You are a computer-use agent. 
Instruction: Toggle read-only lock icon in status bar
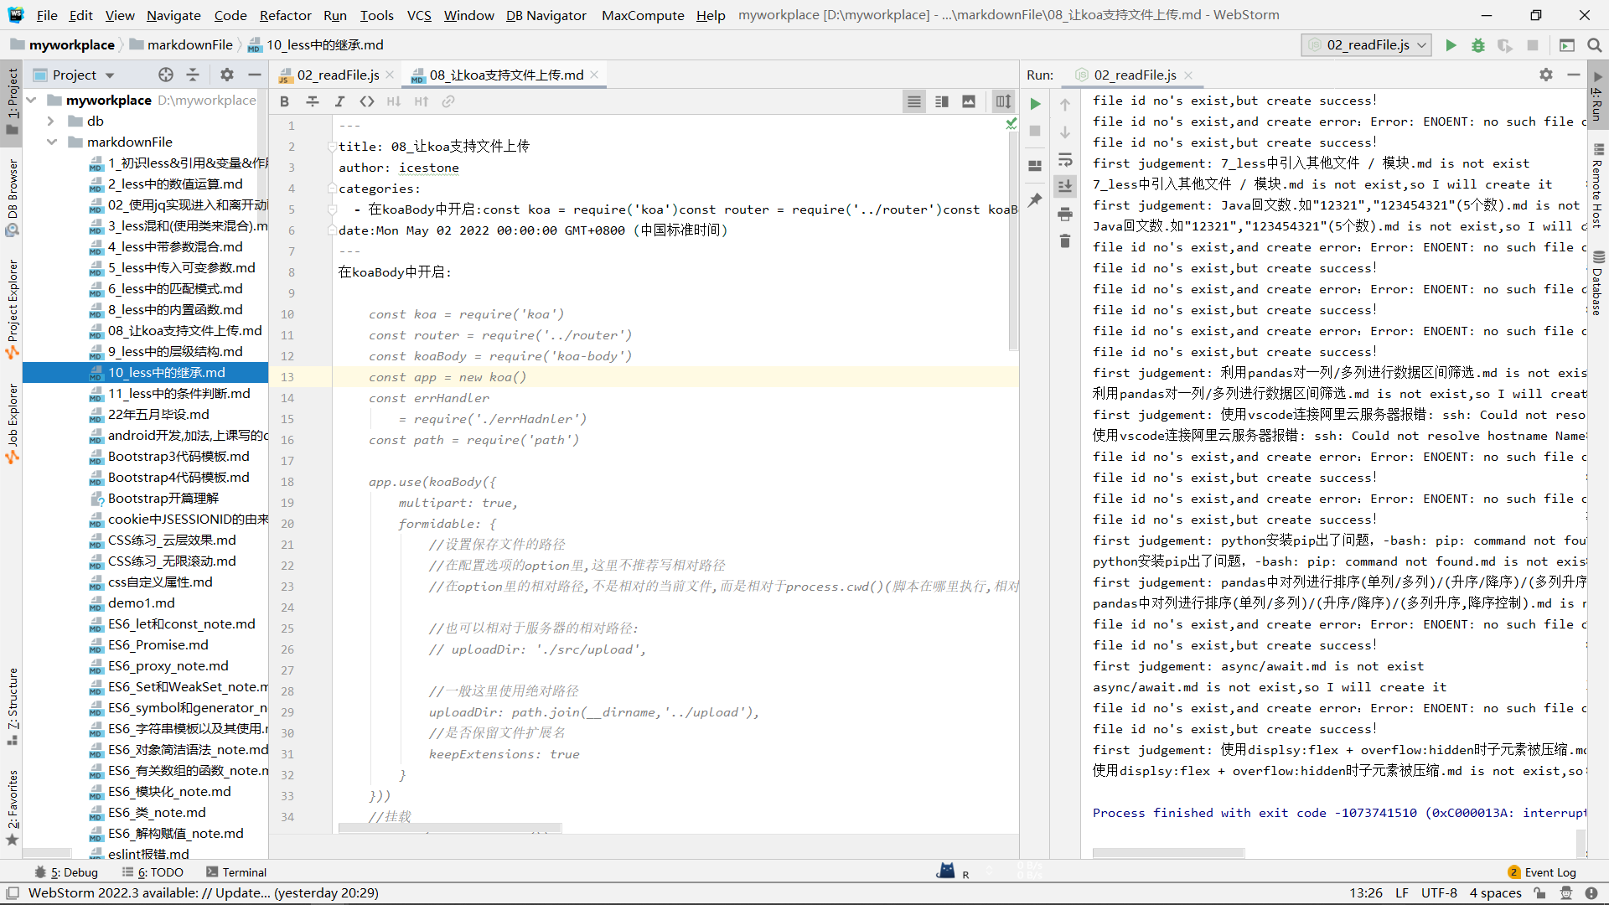click(x=1539, y=893)
